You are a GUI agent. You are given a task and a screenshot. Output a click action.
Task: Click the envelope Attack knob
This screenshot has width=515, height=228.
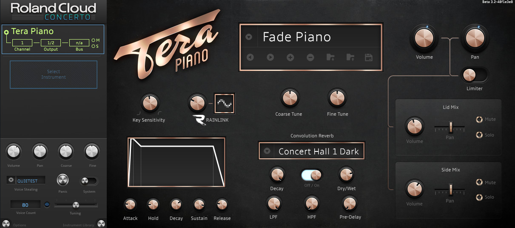[130, 205]
